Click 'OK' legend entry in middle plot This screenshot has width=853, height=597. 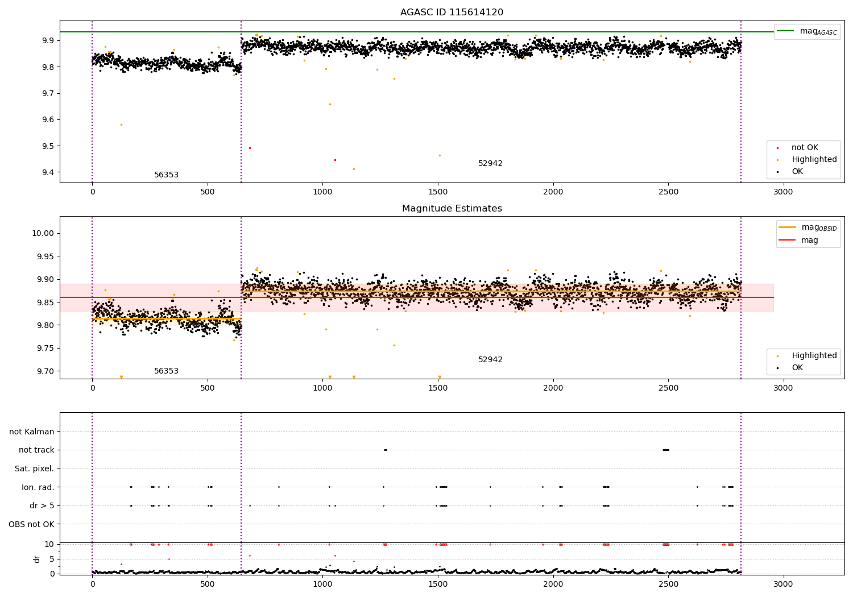point(797,368)
